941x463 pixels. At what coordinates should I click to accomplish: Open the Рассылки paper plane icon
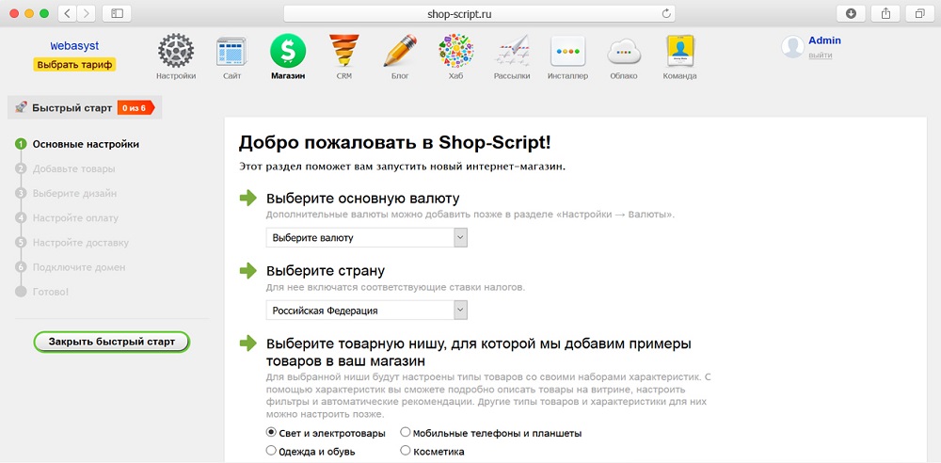(x=512, y=51)
